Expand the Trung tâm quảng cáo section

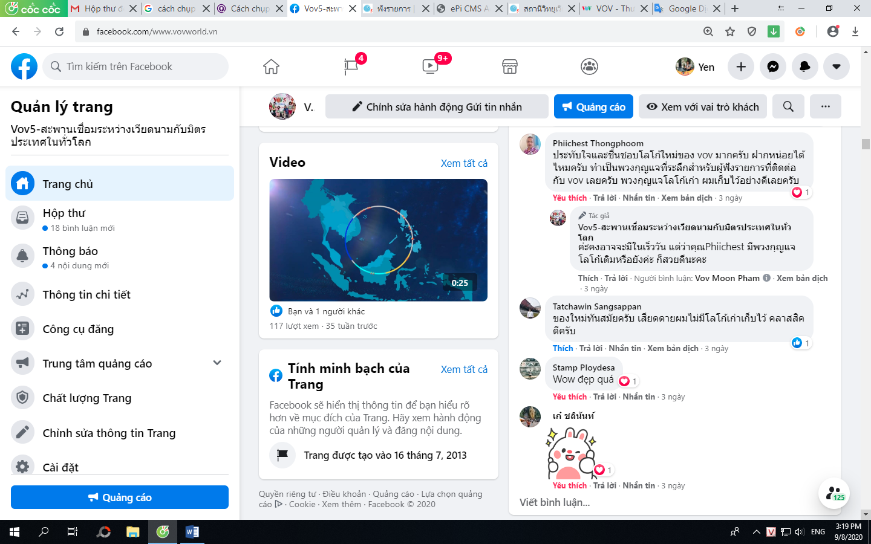point(217,363)
